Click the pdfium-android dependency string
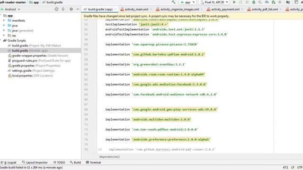303x170 pixels. tap(168, 54)
